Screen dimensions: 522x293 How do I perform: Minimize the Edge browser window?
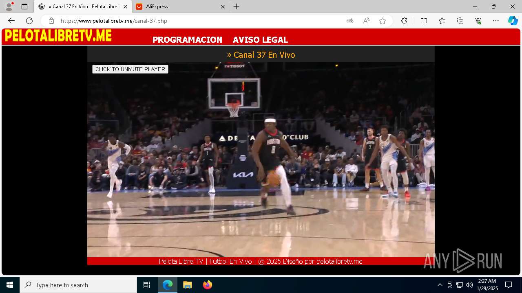point(475,7)
